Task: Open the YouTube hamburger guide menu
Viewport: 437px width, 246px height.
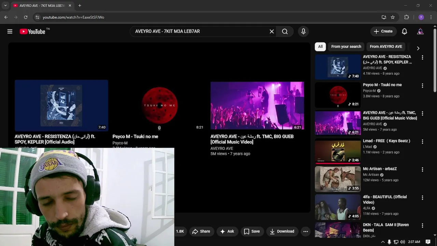Action: click(10, 31)
